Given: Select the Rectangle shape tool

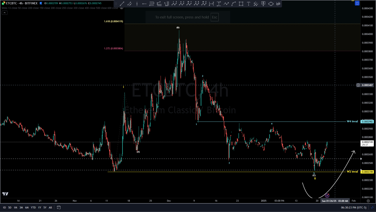Looking at the screenshot, I should [x=241, y=4].
